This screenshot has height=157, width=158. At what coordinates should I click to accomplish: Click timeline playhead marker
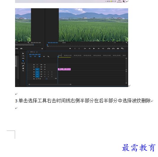pos(58,57)
